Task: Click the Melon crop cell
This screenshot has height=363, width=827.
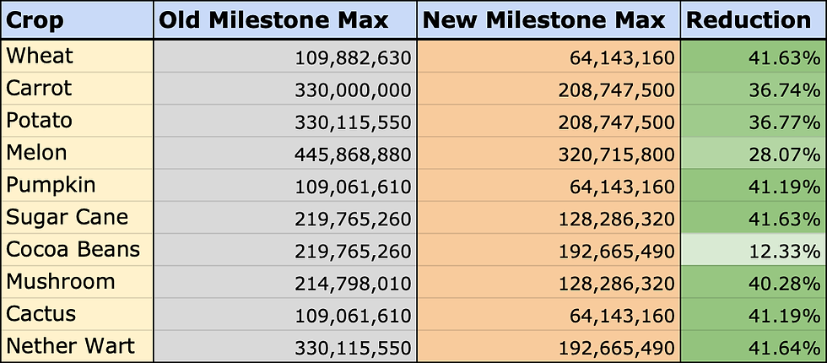Action: (x=77, y=153)
